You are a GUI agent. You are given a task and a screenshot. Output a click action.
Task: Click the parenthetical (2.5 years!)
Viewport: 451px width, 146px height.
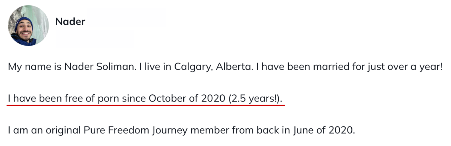tap(255, 98)
